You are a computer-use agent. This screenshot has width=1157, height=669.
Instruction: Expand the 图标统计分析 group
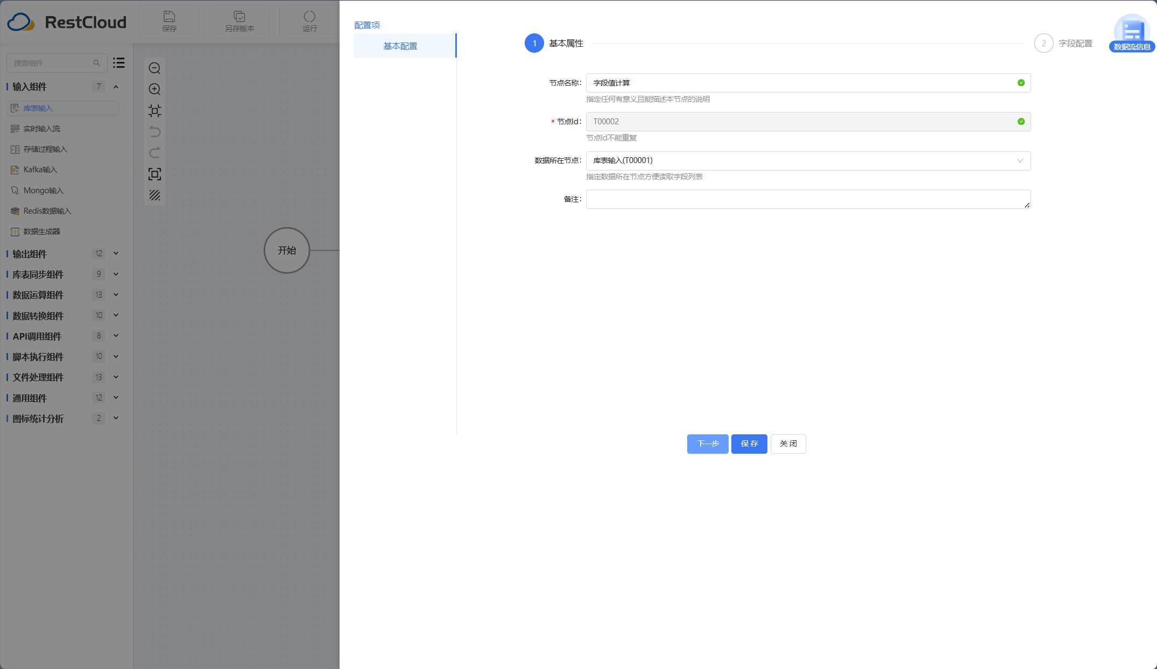116,418
